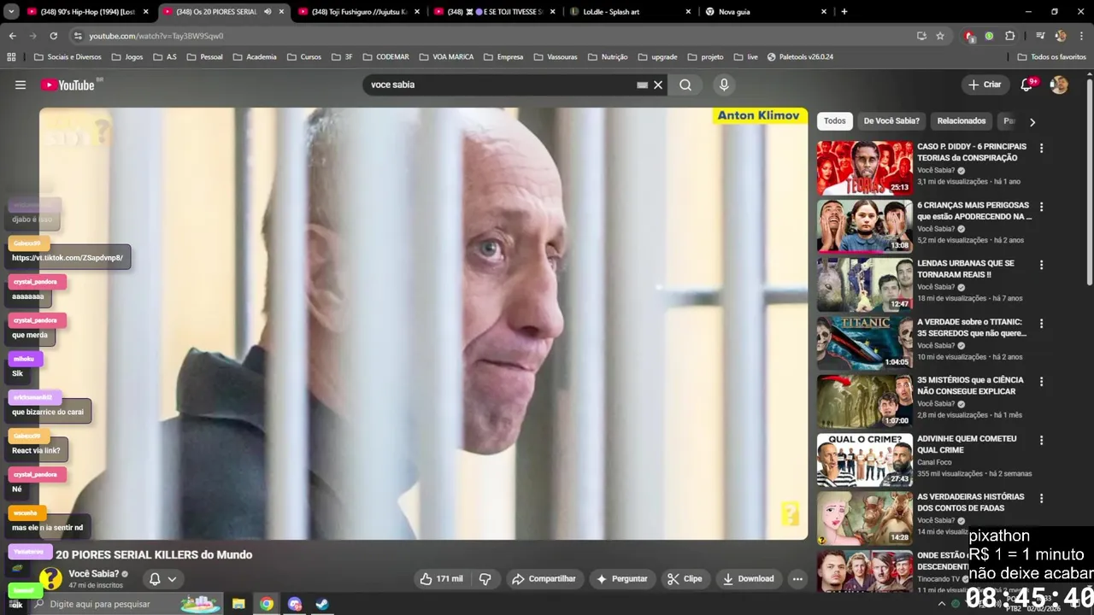Open the Chrome three-dot menu
This screenshot has height=615, width=1094.
click(1080, 36)
